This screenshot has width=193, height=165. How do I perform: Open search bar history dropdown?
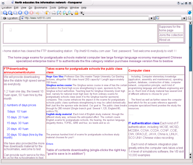tap(184, 18)
